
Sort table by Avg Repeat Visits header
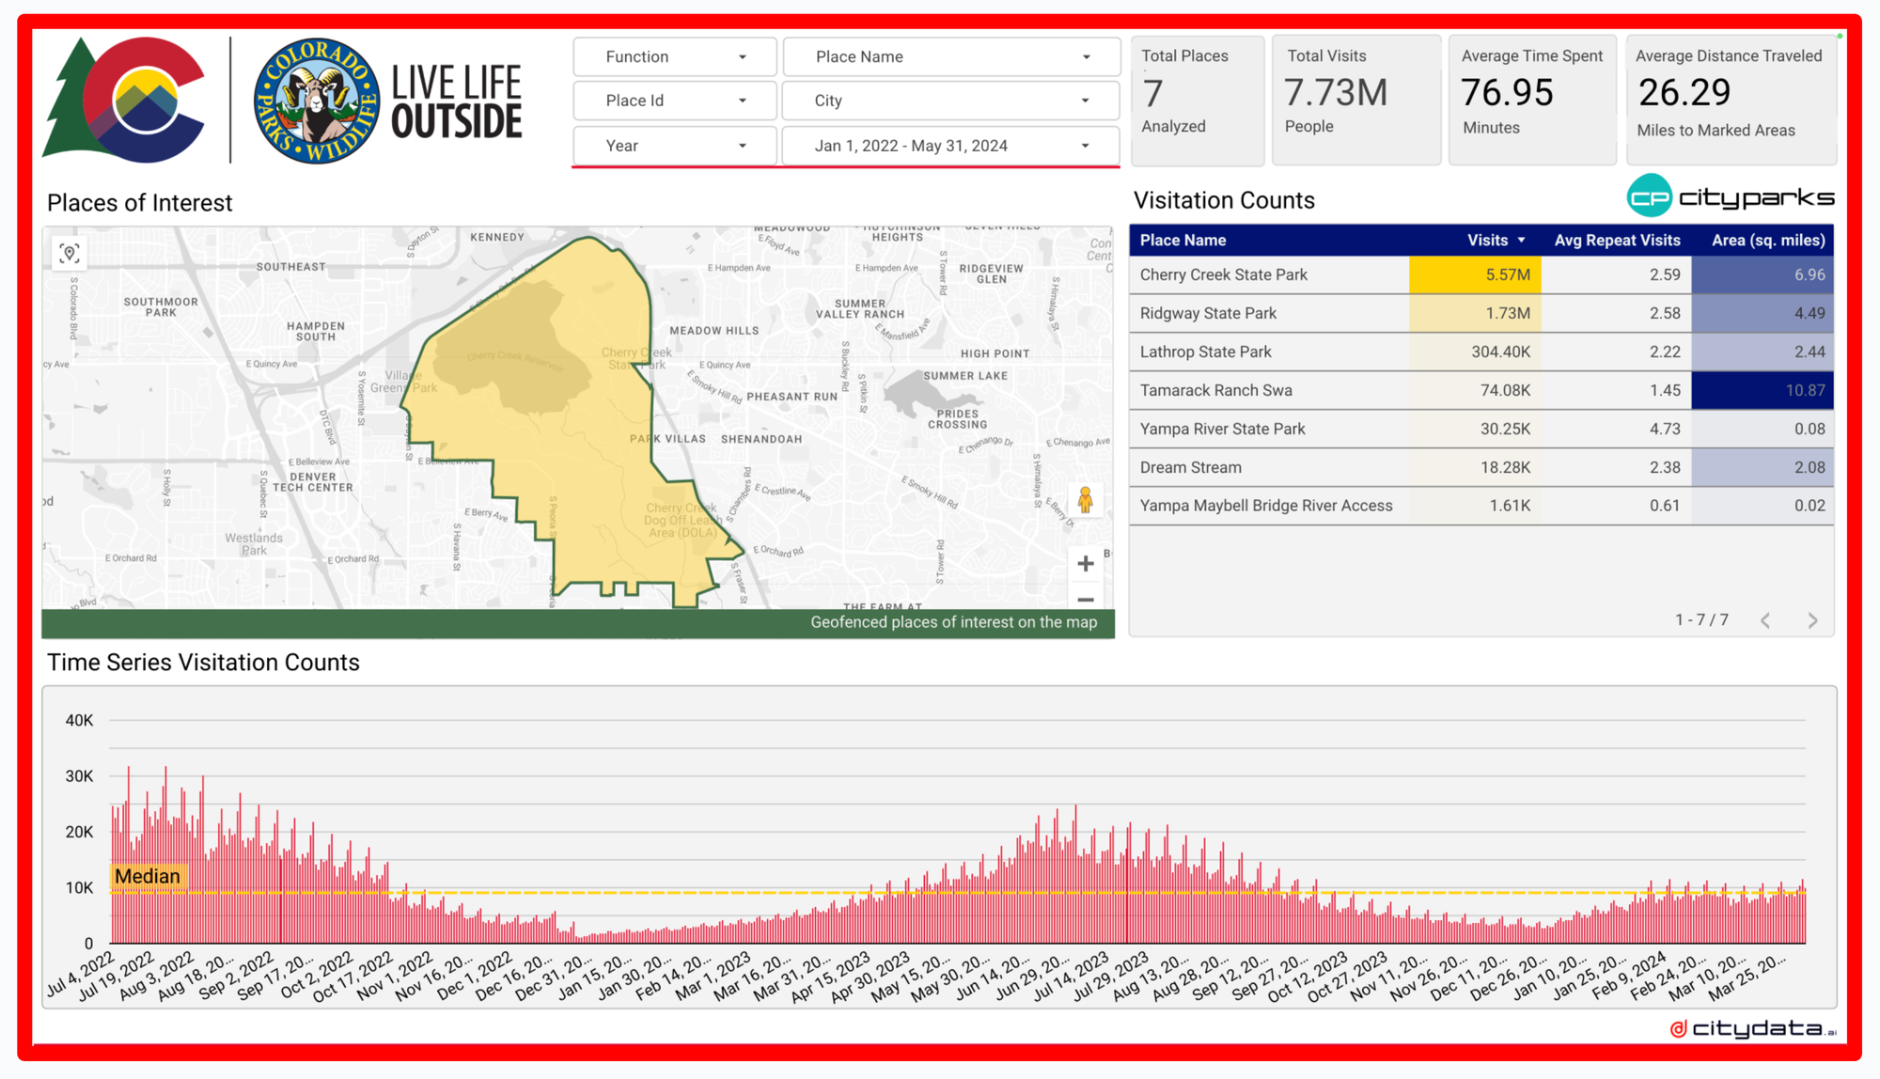point(1617,241)
